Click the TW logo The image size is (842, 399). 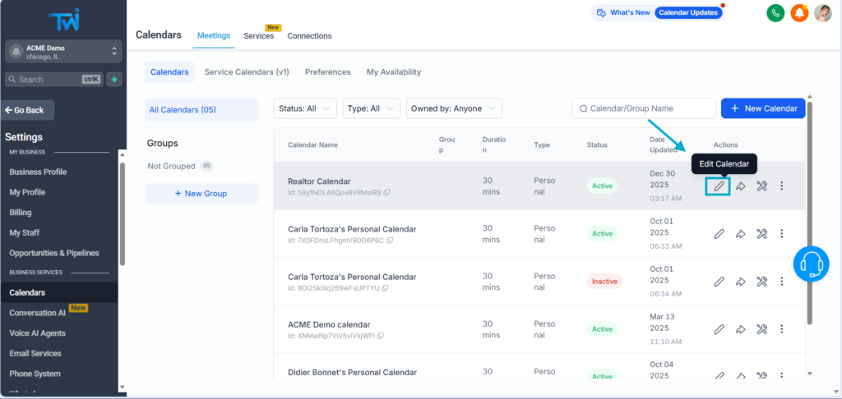63,21
